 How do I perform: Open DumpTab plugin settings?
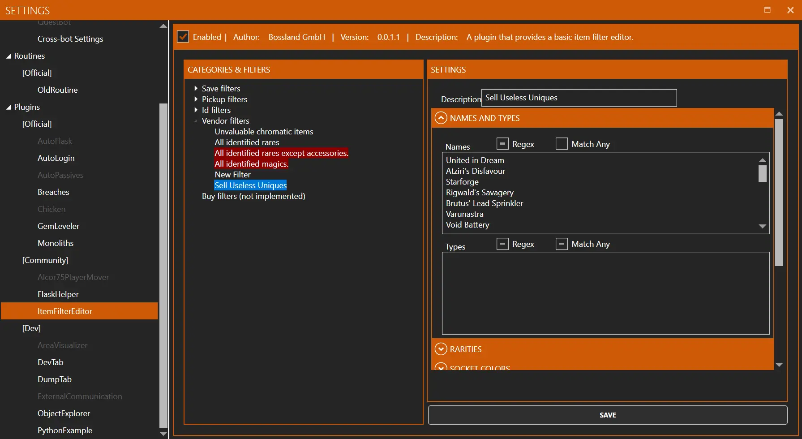(55, 379)
